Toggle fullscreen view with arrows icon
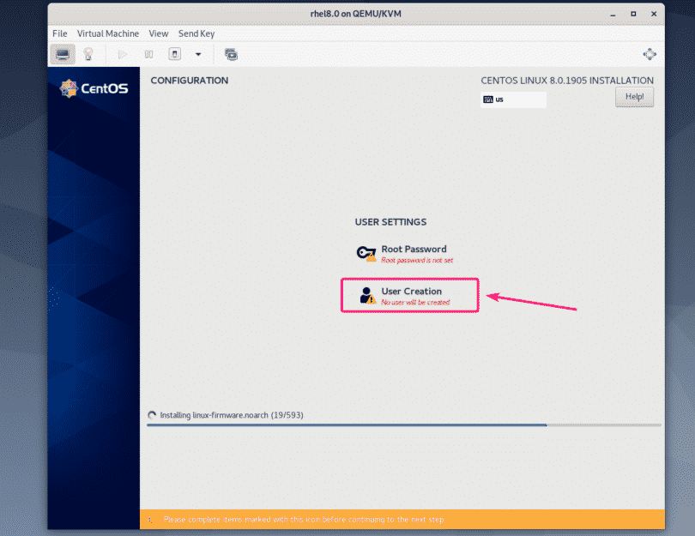695x536 pixels. 650,53
